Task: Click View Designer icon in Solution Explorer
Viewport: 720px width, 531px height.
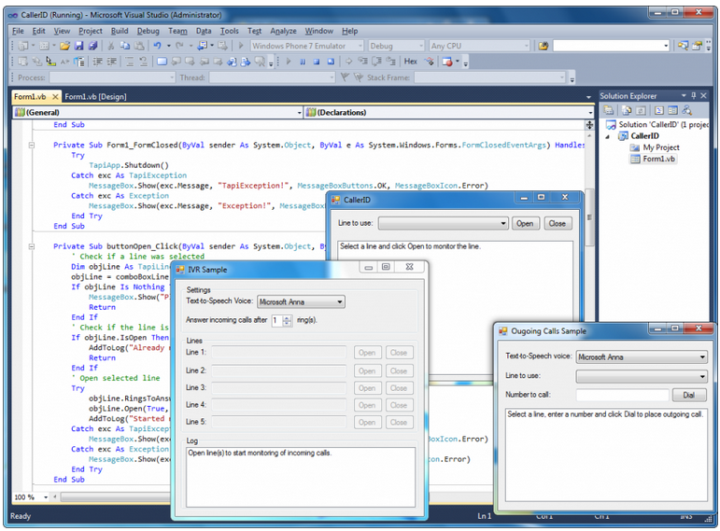Action: coord(672,110)
